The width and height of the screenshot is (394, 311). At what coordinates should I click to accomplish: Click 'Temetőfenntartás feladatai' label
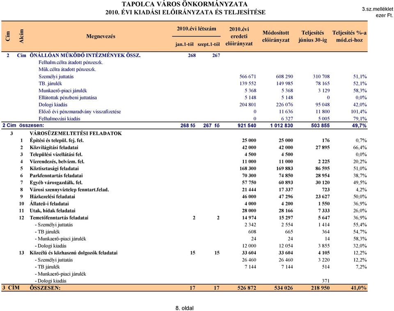[x=59, y=218]
